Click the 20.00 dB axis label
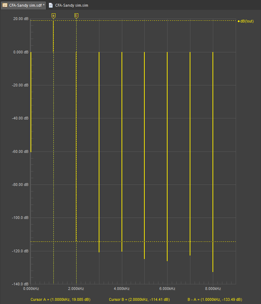Viewport: 261px width, 304px height. tap(21, 19)
